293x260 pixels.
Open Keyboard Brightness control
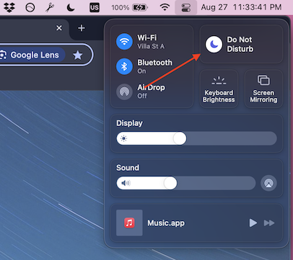tap(219, 89)
